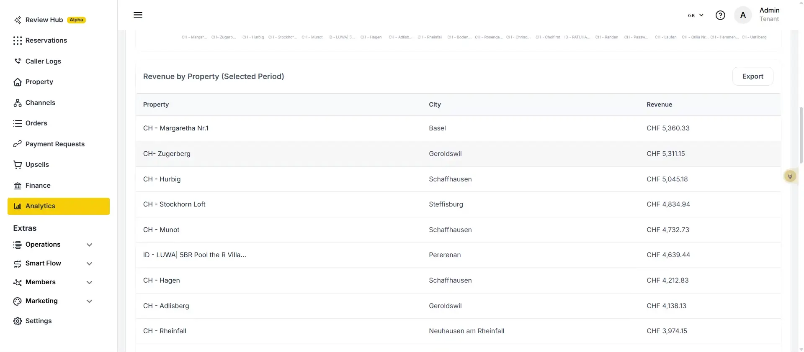Click the Reservations grid icon
The width and height of the screenshot is (804, 352).
[x=18, y=41]
